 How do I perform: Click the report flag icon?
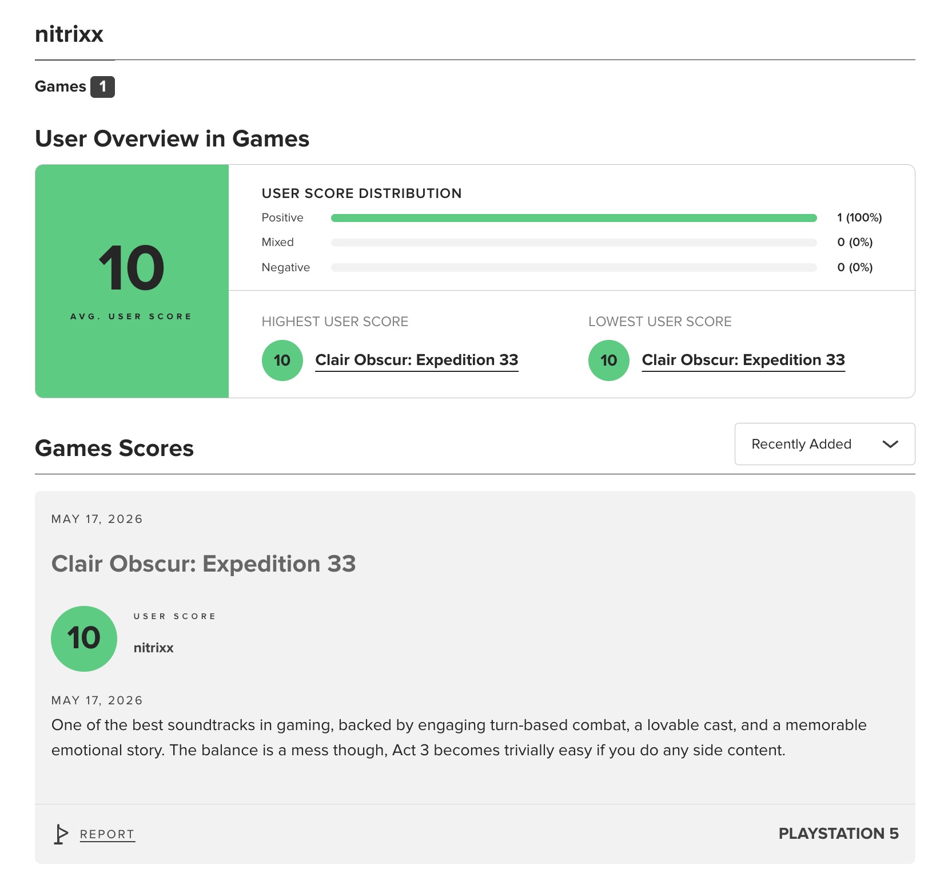coord(61,834)
